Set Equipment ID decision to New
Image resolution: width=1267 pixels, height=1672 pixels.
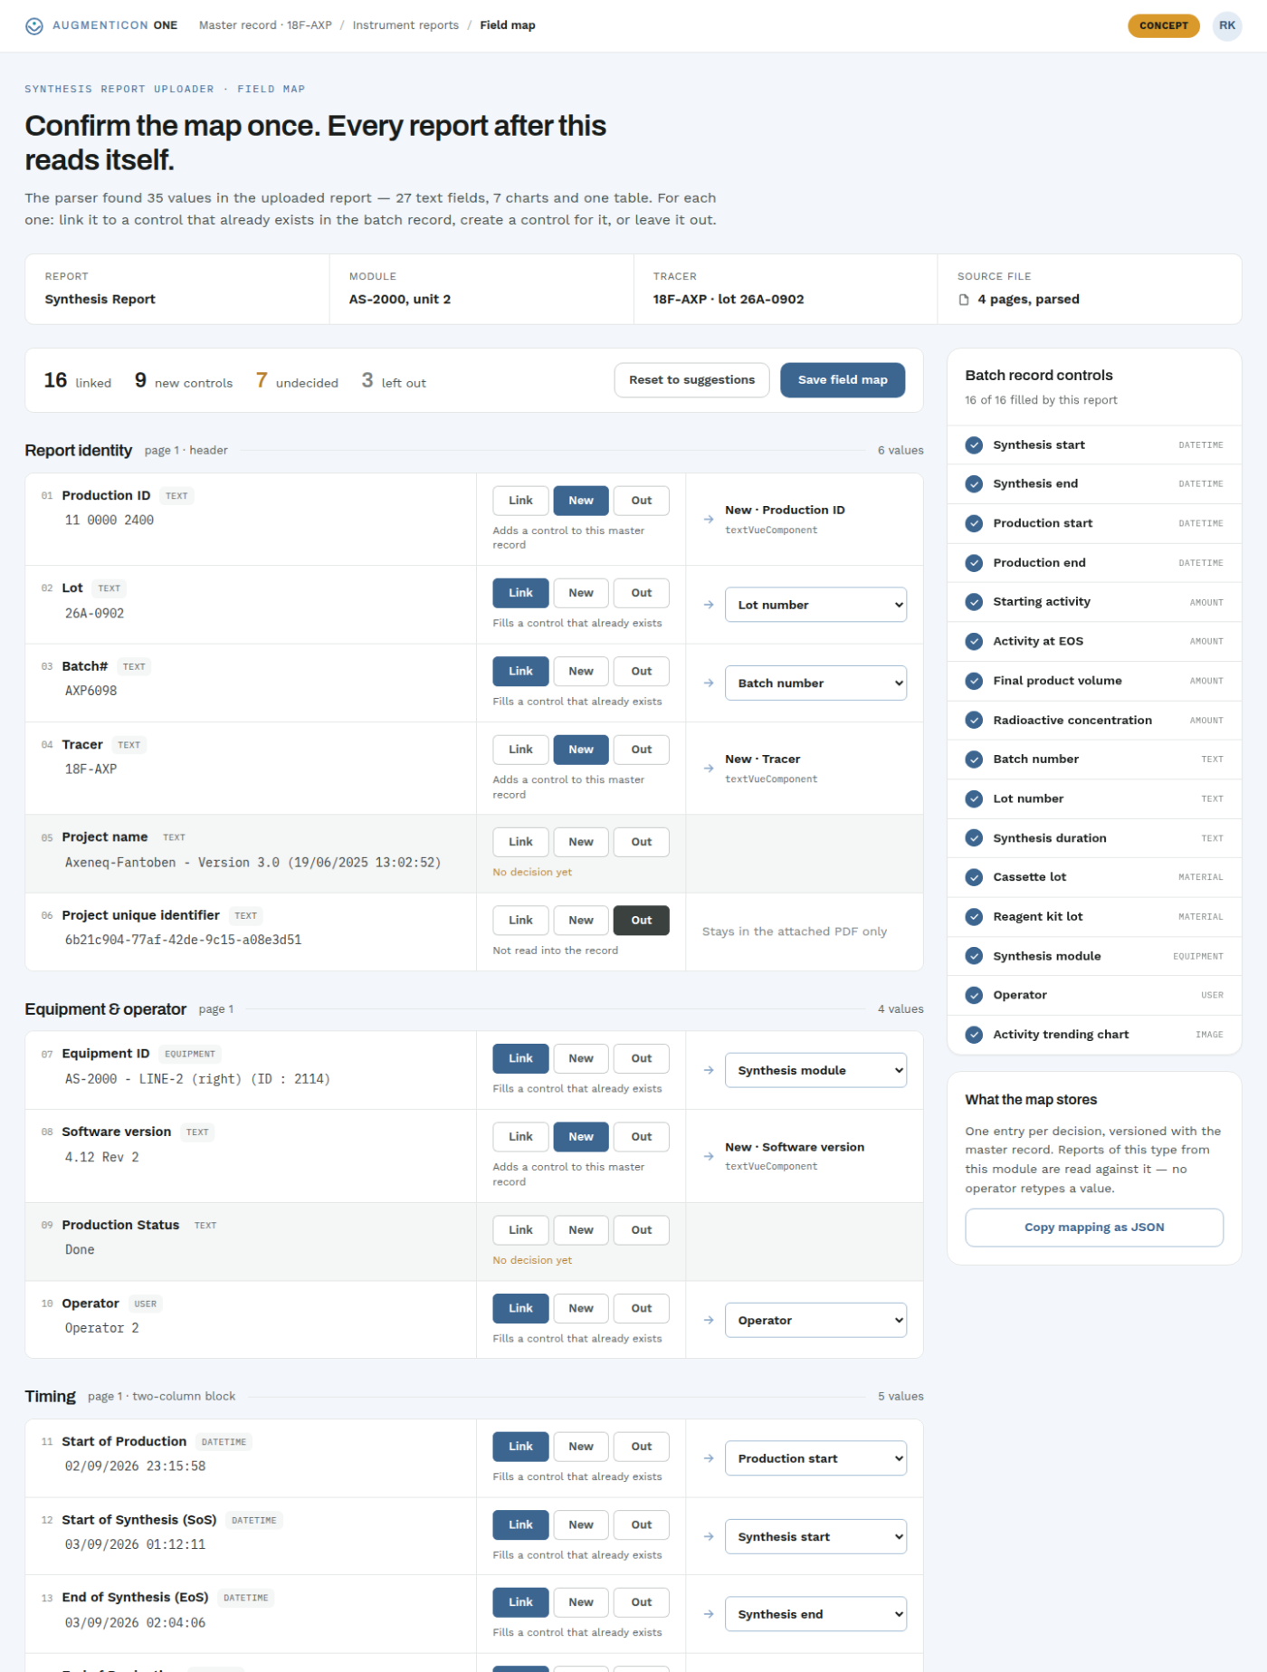pos(581,1058)
